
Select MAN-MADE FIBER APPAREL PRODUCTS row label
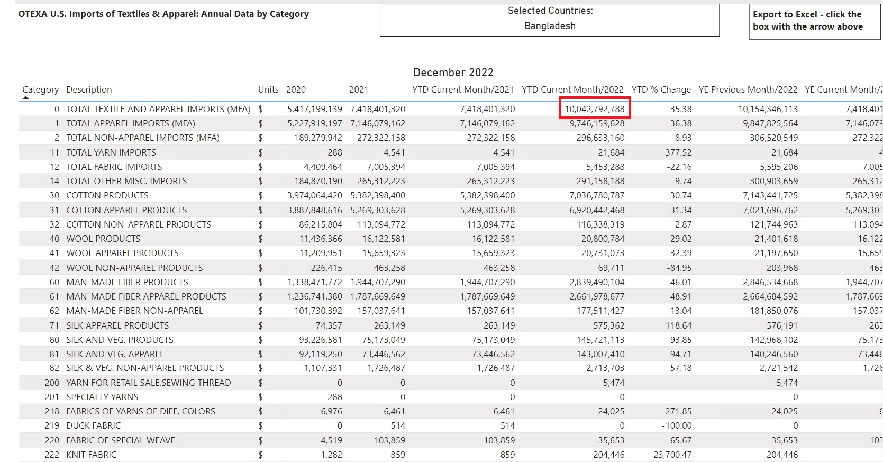[x=146, y=296]
